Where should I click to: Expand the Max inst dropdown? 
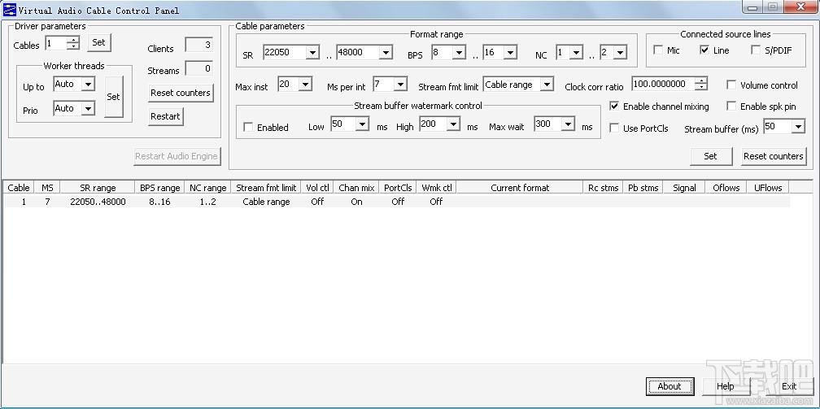pyautogui.click(x=305, y=85)
